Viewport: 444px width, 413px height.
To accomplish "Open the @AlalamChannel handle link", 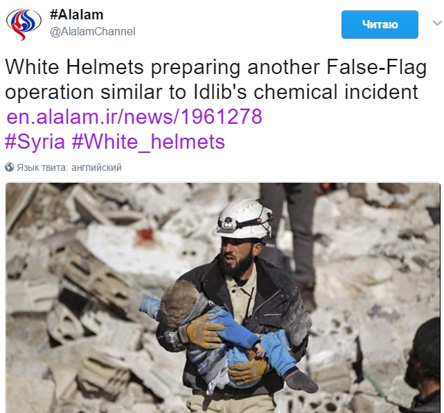I will click(x=93, y=31).
